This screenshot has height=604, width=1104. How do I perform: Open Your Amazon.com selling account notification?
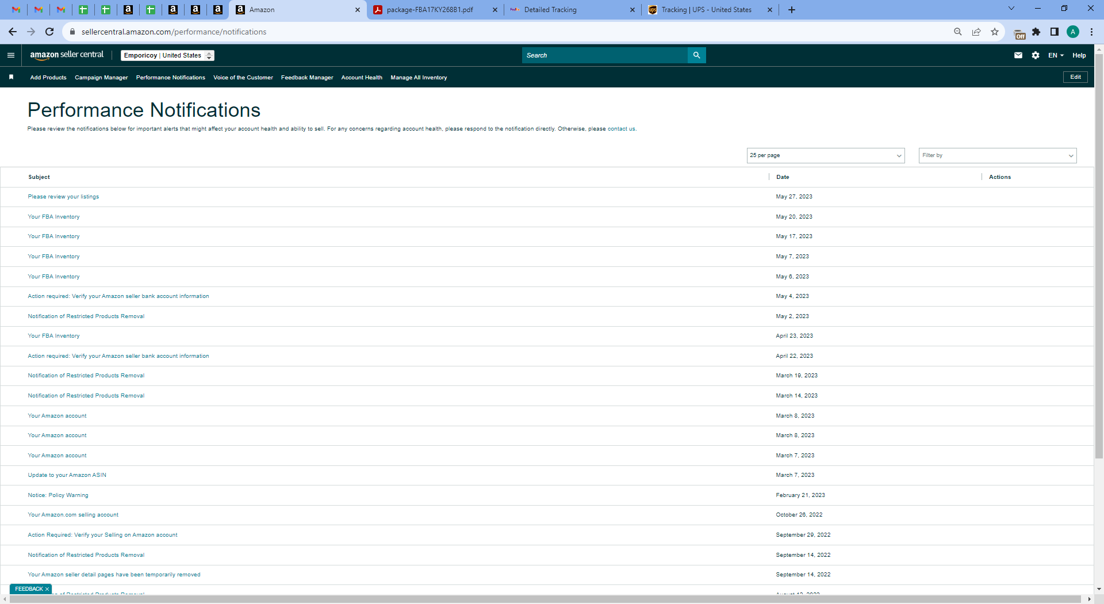pos(73,515)
